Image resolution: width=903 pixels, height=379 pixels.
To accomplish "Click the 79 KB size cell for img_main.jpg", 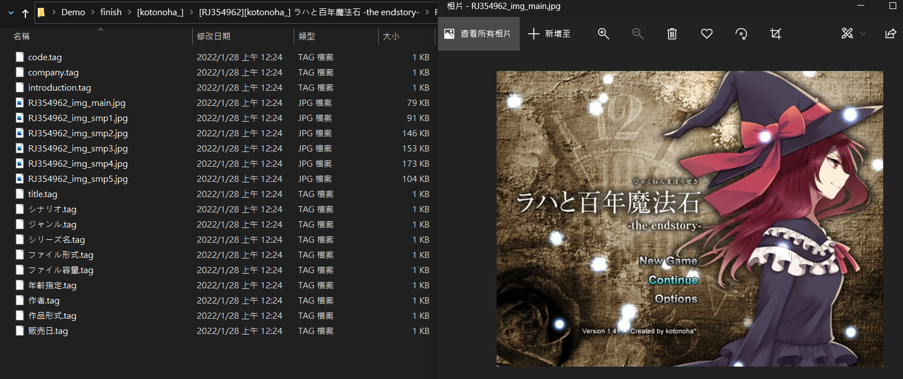I will [418, 102].
